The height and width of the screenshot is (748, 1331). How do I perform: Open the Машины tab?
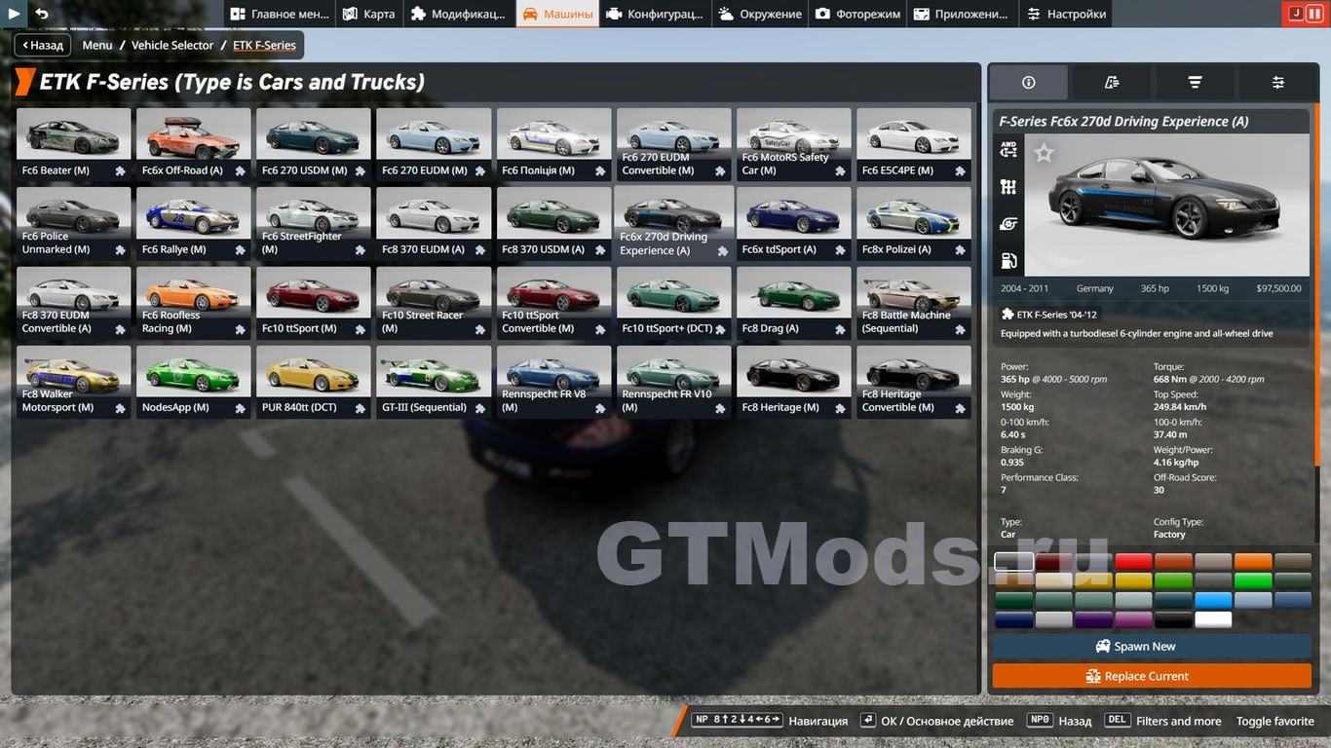pyautogui.click(x=557, y=14)
